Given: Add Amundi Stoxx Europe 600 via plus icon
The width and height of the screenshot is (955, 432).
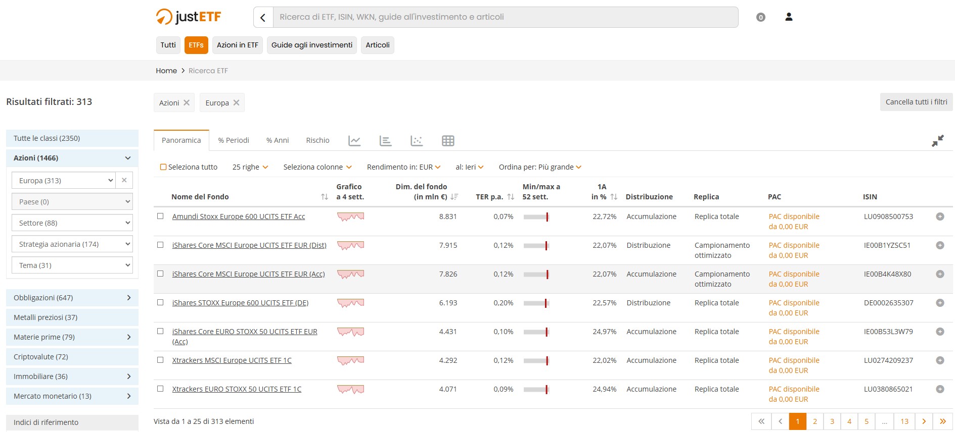Looking at the screenshot, I should coord(940,217).
